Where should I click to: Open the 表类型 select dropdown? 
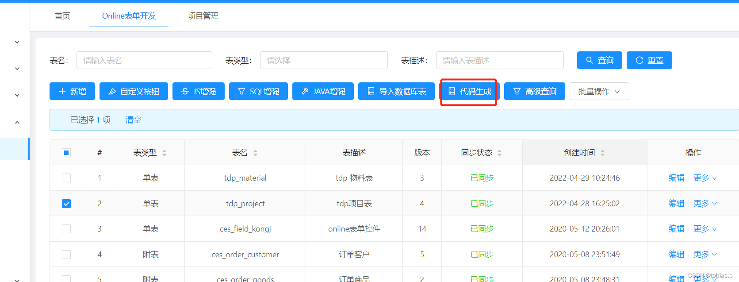pos(324,60)
